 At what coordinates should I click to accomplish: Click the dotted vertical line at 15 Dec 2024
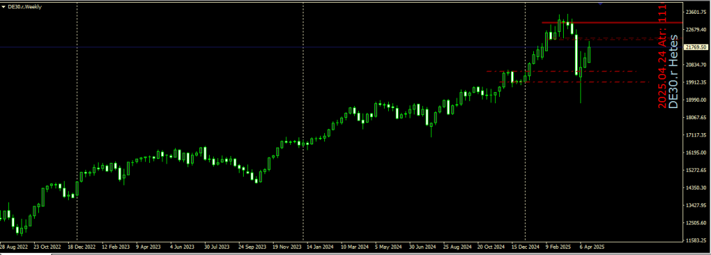(x=525, y=121)
